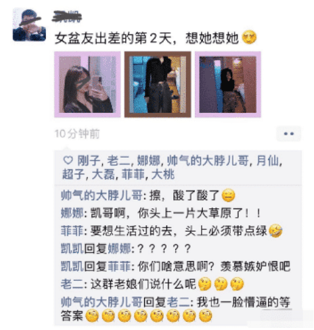Tap 大磊 name in likes list
Screen dimensions: 314x330
tap(104, 174)
